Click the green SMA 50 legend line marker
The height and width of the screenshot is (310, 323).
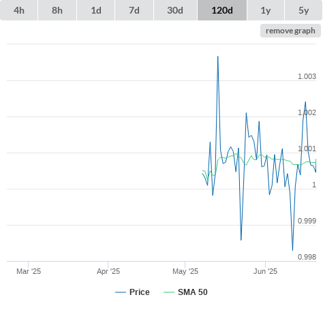pos(169,292)
